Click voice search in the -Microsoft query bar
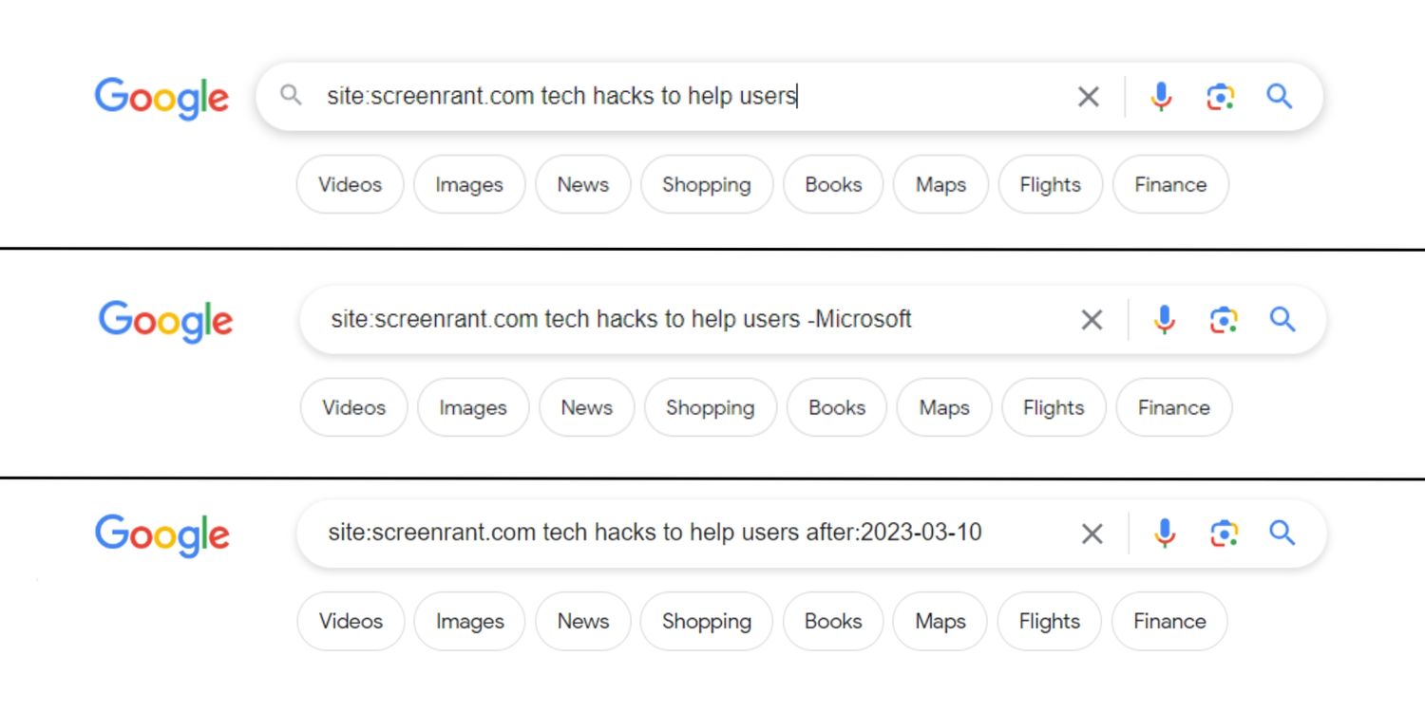The width and height of the screenshot is (1425, 712). pyautogui.click(x=1164, y=320)
